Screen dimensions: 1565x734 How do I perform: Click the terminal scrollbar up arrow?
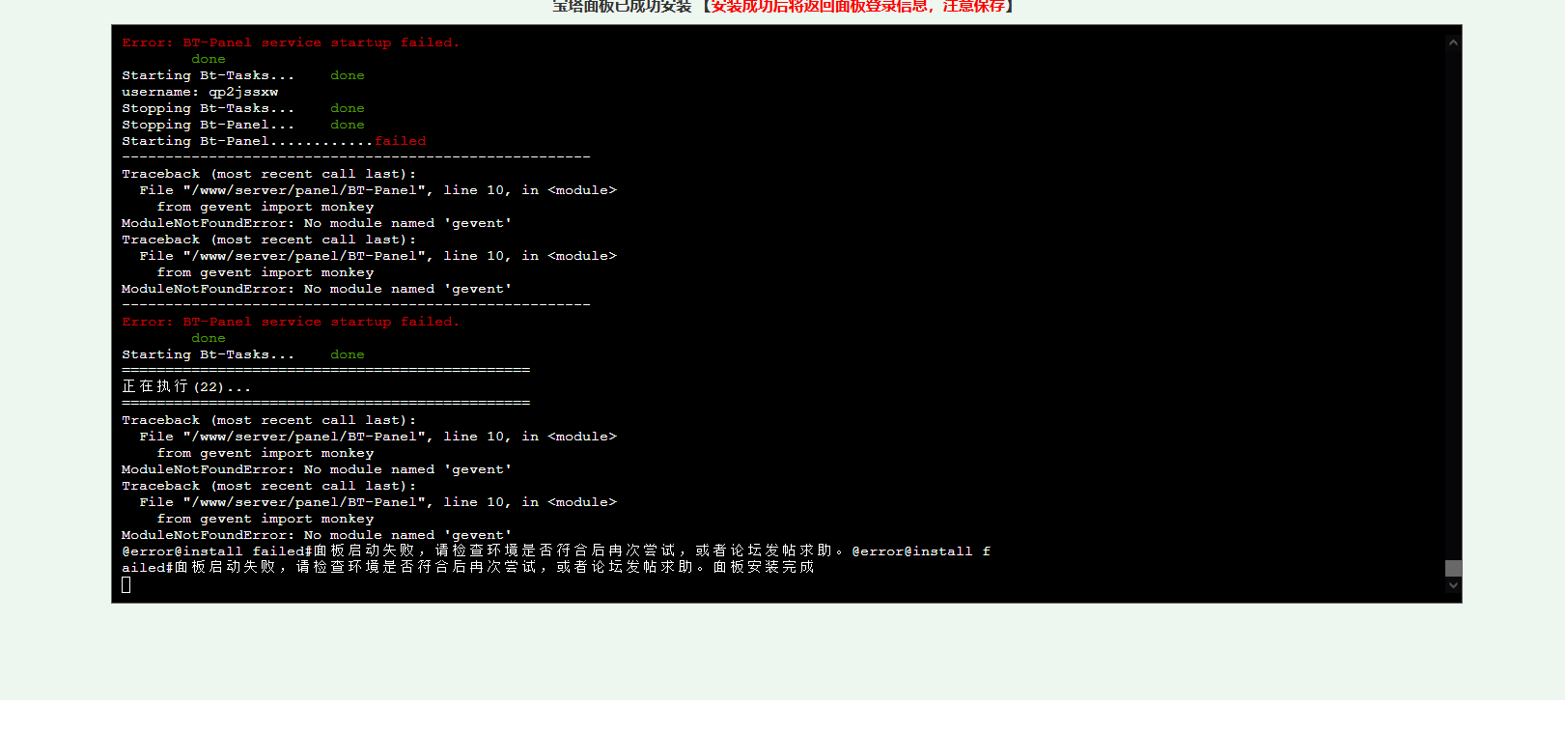pos(1453,42)
